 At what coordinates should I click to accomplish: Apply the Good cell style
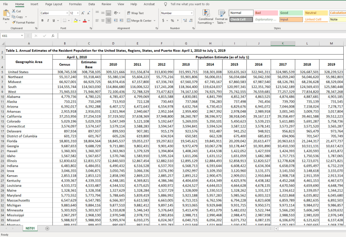[291, 13]
